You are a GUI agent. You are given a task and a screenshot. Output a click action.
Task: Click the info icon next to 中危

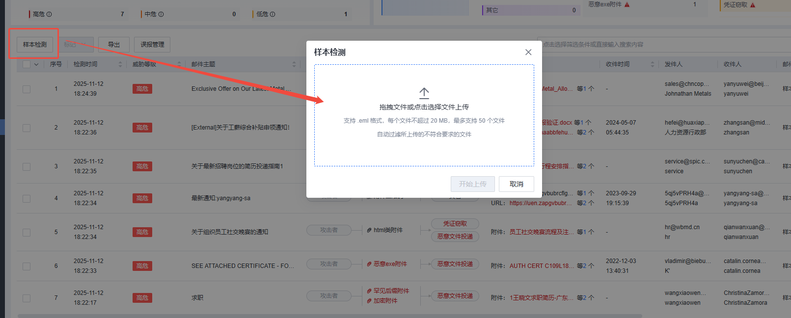pos(161,14)
